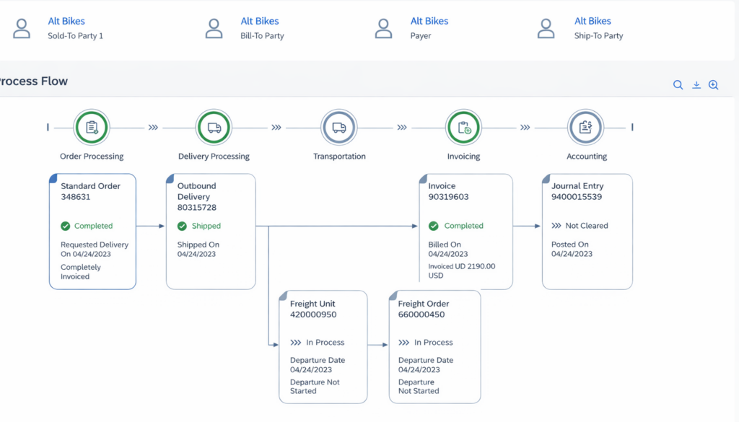Click the Sold-To Party person icon
Image resolution: width=739 pixels, height=422 pixels.
[22, 28]
